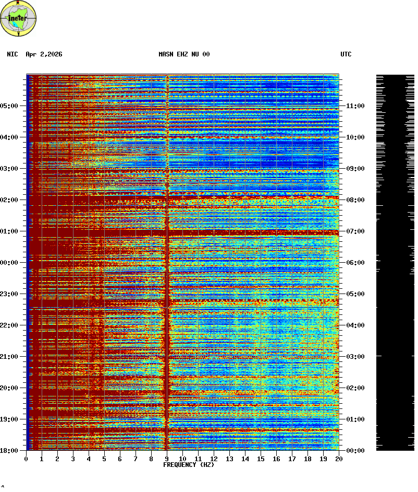Click the date Apr 2,2026 text
418x492 pixels.
tap(44, 54)
